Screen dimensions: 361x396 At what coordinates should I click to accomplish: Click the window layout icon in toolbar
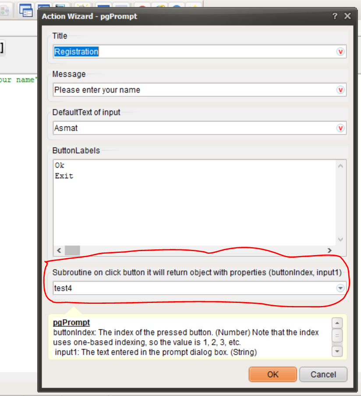[x=26, y=10]
